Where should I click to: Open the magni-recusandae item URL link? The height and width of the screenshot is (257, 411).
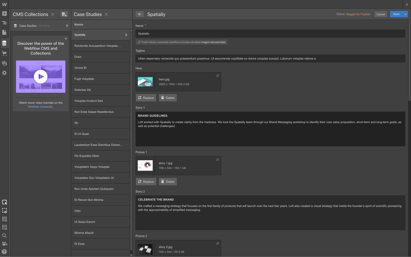point(182,42)
